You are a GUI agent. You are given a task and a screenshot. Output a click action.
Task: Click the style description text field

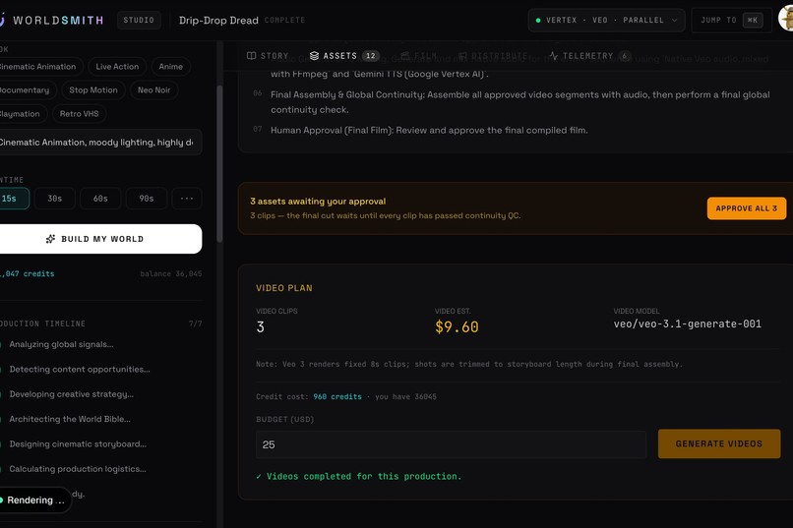tap(100, 143)
